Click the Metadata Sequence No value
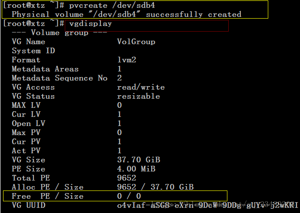 click(120, 78)
